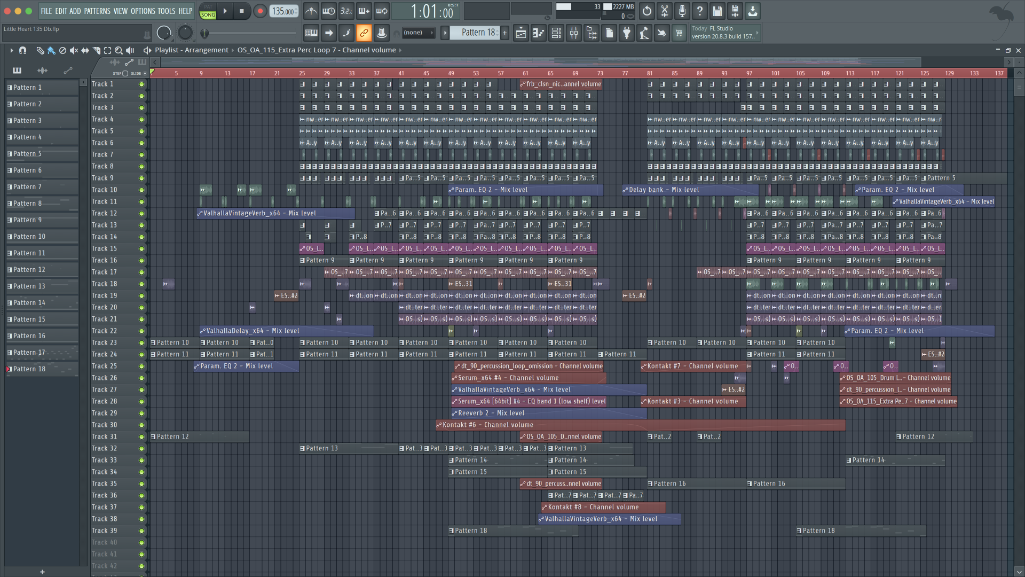Enable typing keyboard to piano icon
Image resolution: width=1025 pixels, height=577 pixels.
[x=311, y=33]
